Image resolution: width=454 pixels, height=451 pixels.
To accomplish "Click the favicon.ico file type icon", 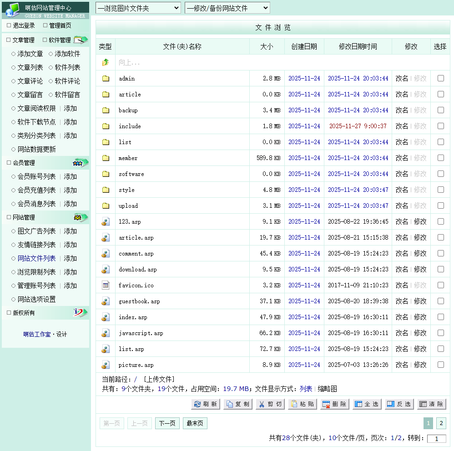I will tap(106, 285).
